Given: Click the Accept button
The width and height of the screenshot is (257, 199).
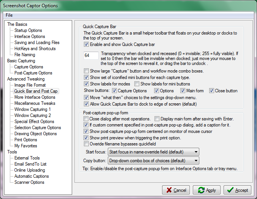Looking at the screenshot, I should tap(237, 190).
